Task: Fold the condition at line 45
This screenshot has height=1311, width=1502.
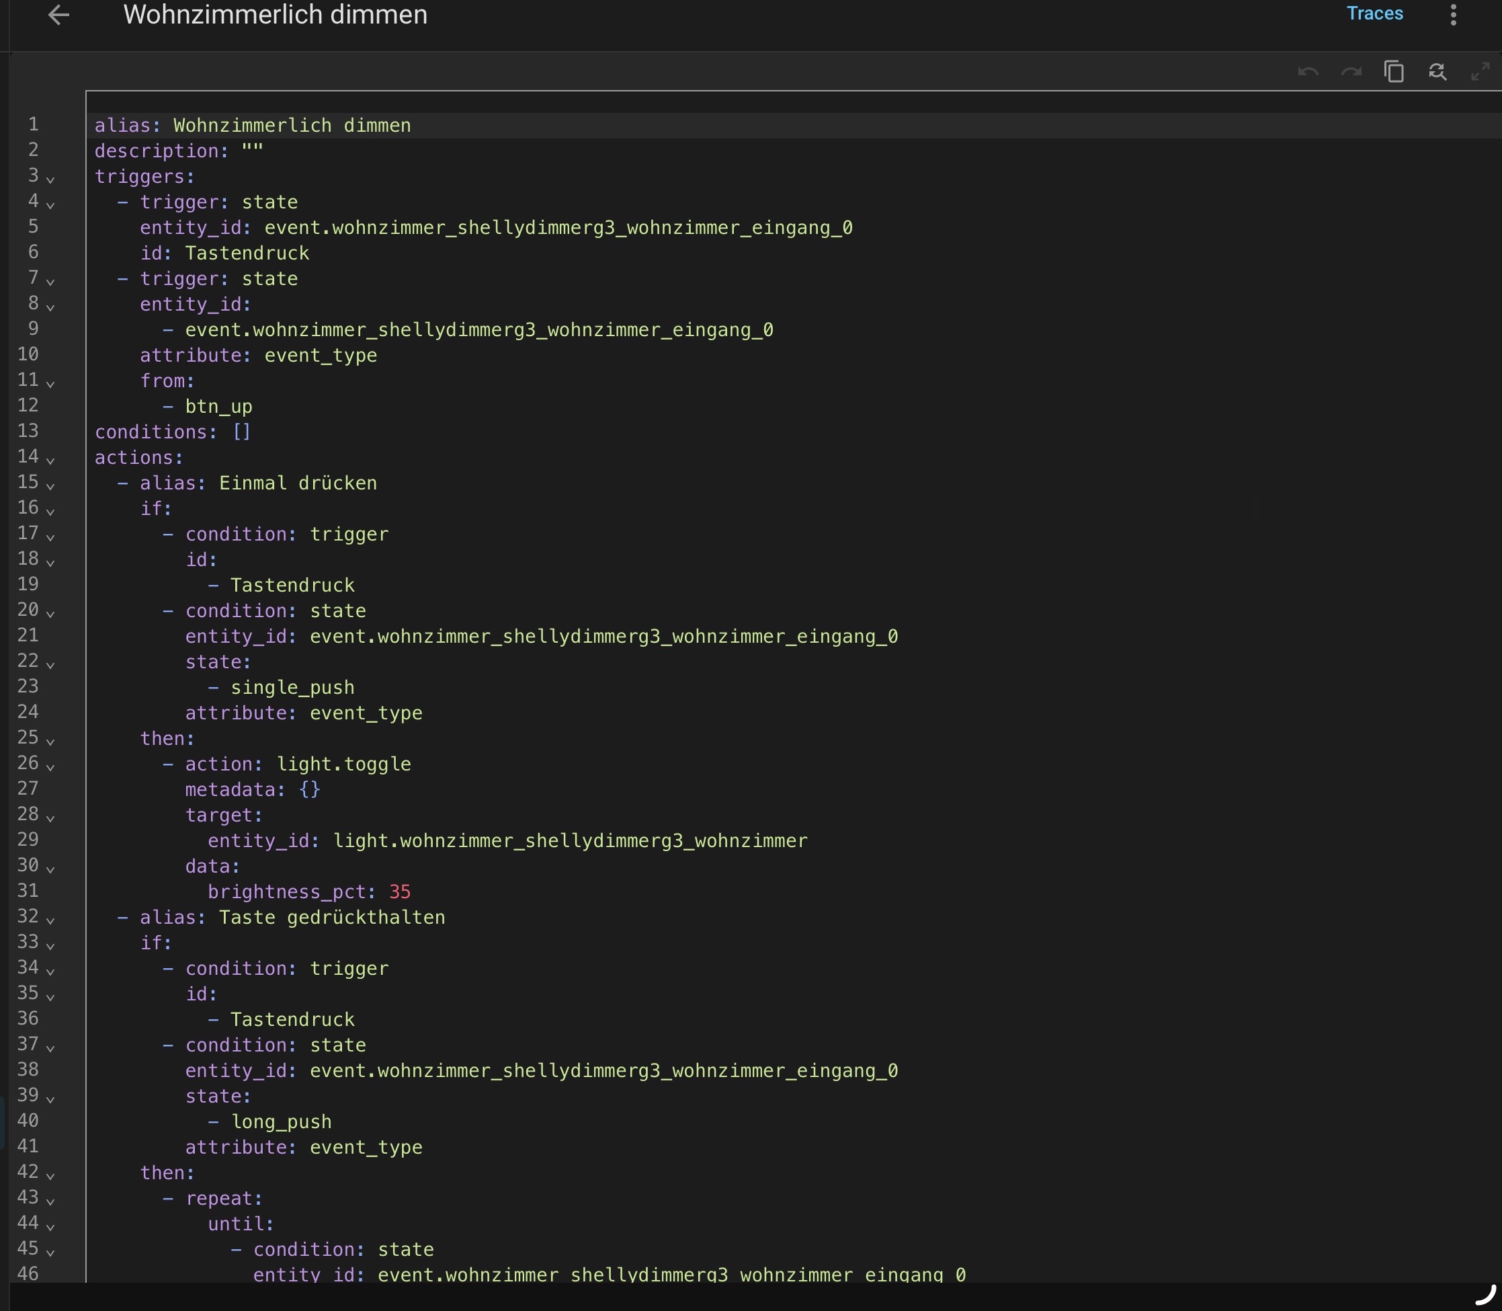Action: tap(50, 1252)
